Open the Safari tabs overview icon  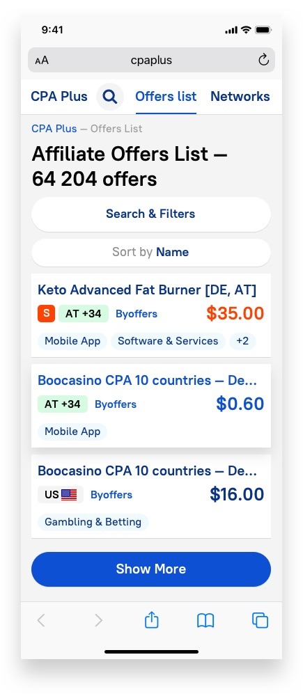260,620
